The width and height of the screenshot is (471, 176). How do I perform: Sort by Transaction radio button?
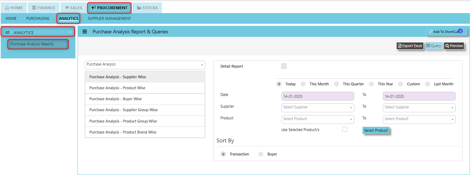coord(223,154)
